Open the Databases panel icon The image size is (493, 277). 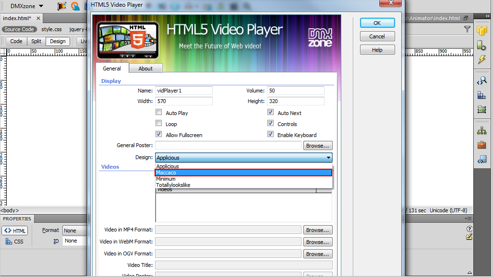[481, 31]
